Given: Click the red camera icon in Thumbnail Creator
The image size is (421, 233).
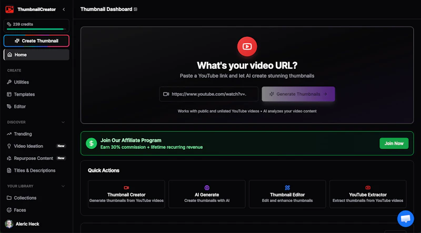Looking at the screenshot, I should click(126, 188).
